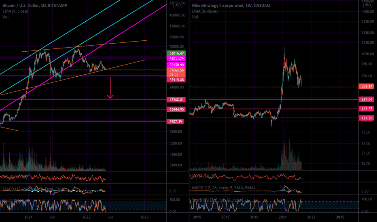This screenshot has width=377, height=222.
Task: Click 2021 on Bitcoin time axis
Action: click(28, 217)
